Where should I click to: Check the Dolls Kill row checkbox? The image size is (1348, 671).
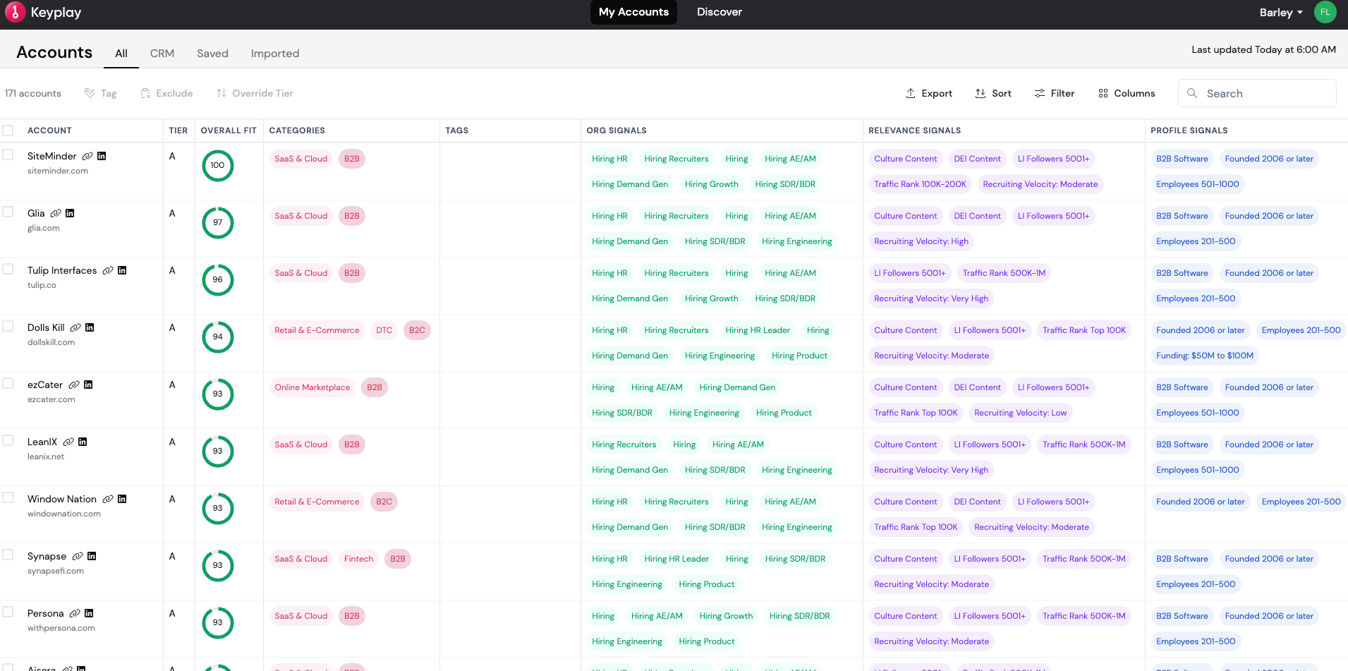[x=8, y=326]
